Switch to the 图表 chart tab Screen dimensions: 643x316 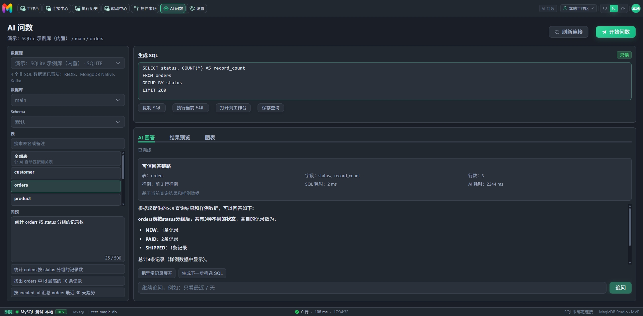[x=210, y=137]
